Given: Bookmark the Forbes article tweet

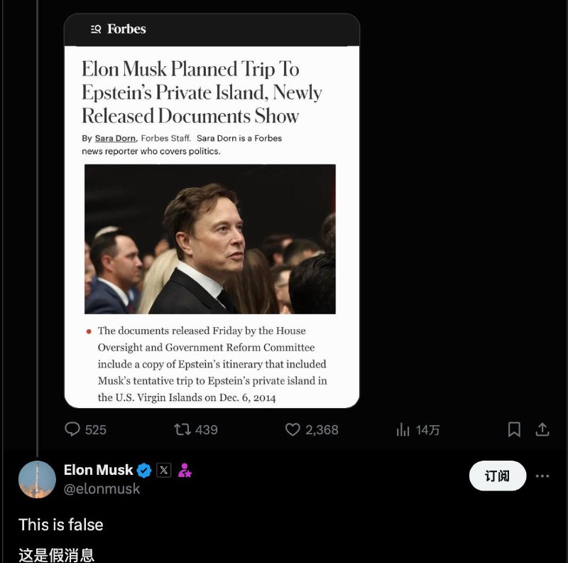Looking at the screenshot, I should [514, 429].
